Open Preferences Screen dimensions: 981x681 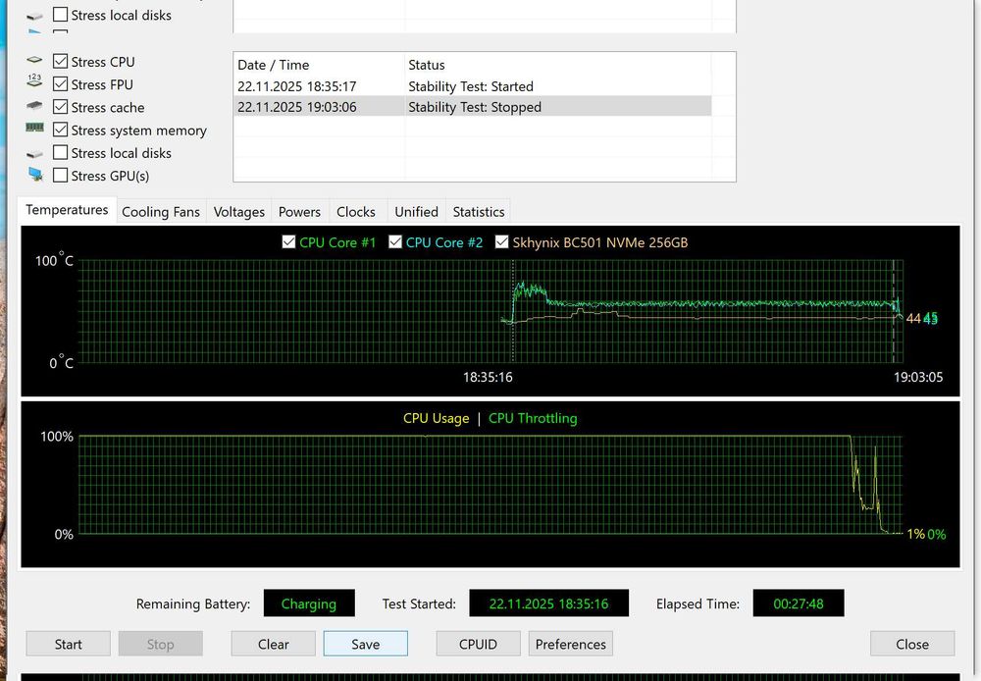(x=571, y=644)
